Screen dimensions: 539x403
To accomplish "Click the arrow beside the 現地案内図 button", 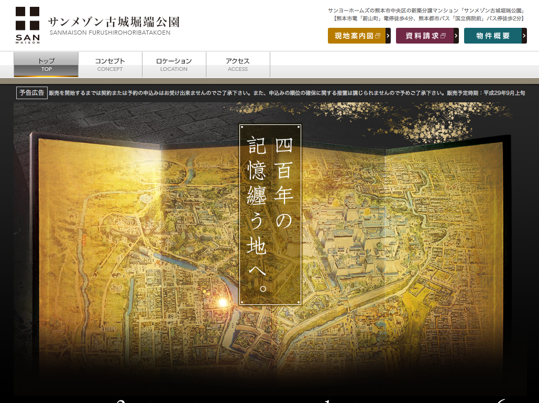I will click(388, 36).
